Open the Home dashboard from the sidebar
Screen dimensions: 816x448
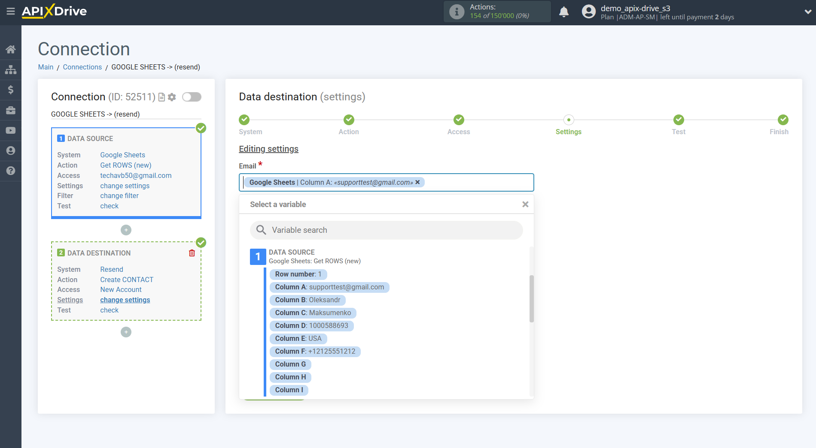tap(11, 49)
